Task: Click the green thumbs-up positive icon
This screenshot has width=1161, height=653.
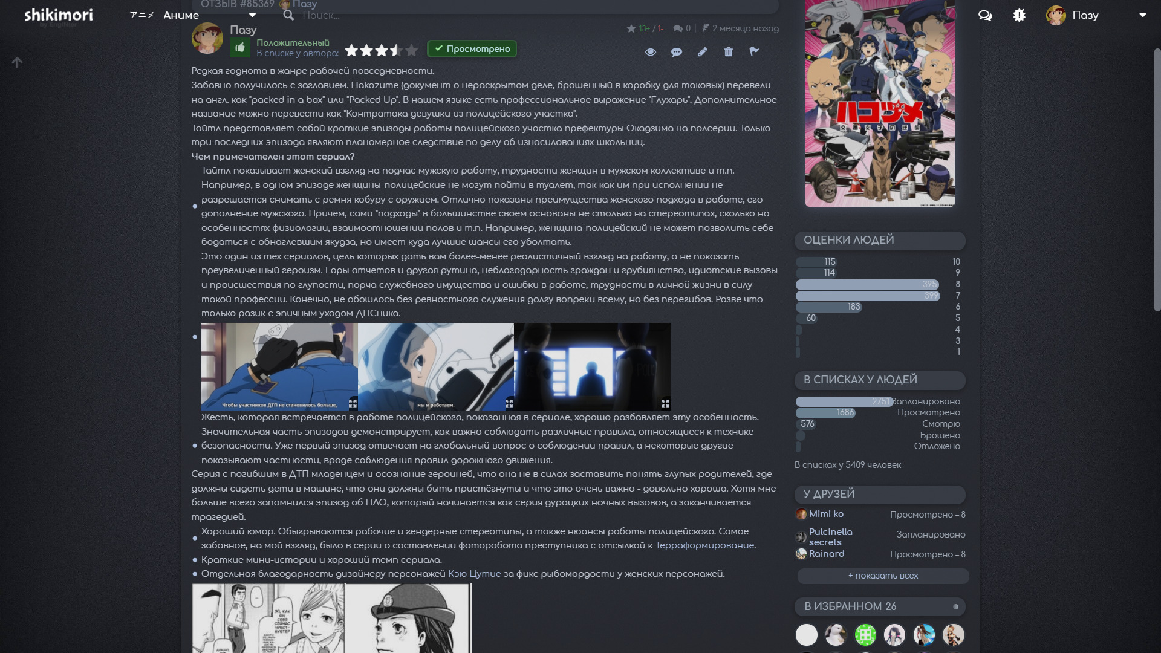Action: pyautogui.click(x=240, y=48)
